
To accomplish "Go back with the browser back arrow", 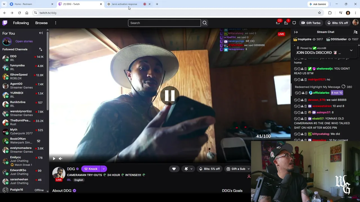I will click(5, 13).
